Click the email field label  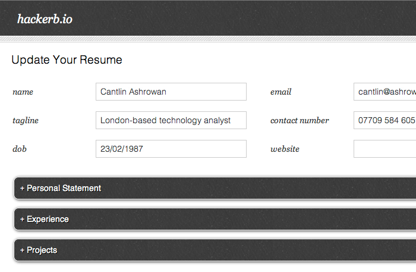pyautogui.click(x=281, y=92)
